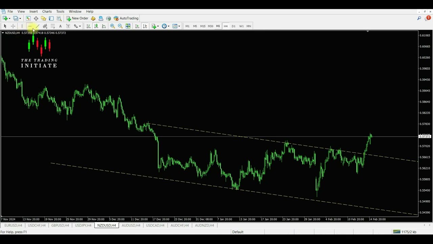The image size is (433, 244).
Task: Click the chart shift triangle marker
Action: coord(367,32)
